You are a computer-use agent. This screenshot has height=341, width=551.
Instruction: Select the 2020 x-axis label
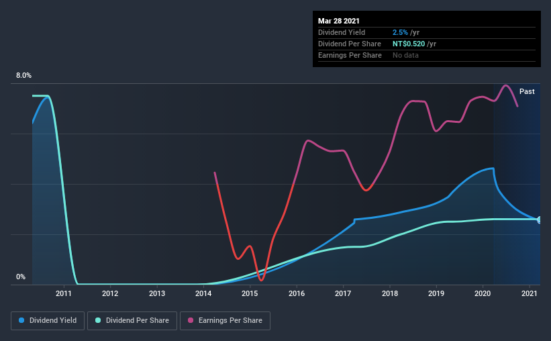coord(483,293)
